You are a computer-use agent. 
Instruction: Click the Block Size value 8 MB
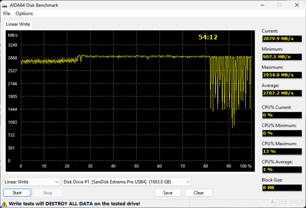point(282,188)
